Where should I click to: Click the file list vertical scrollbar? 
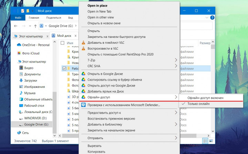coord(213,86)
